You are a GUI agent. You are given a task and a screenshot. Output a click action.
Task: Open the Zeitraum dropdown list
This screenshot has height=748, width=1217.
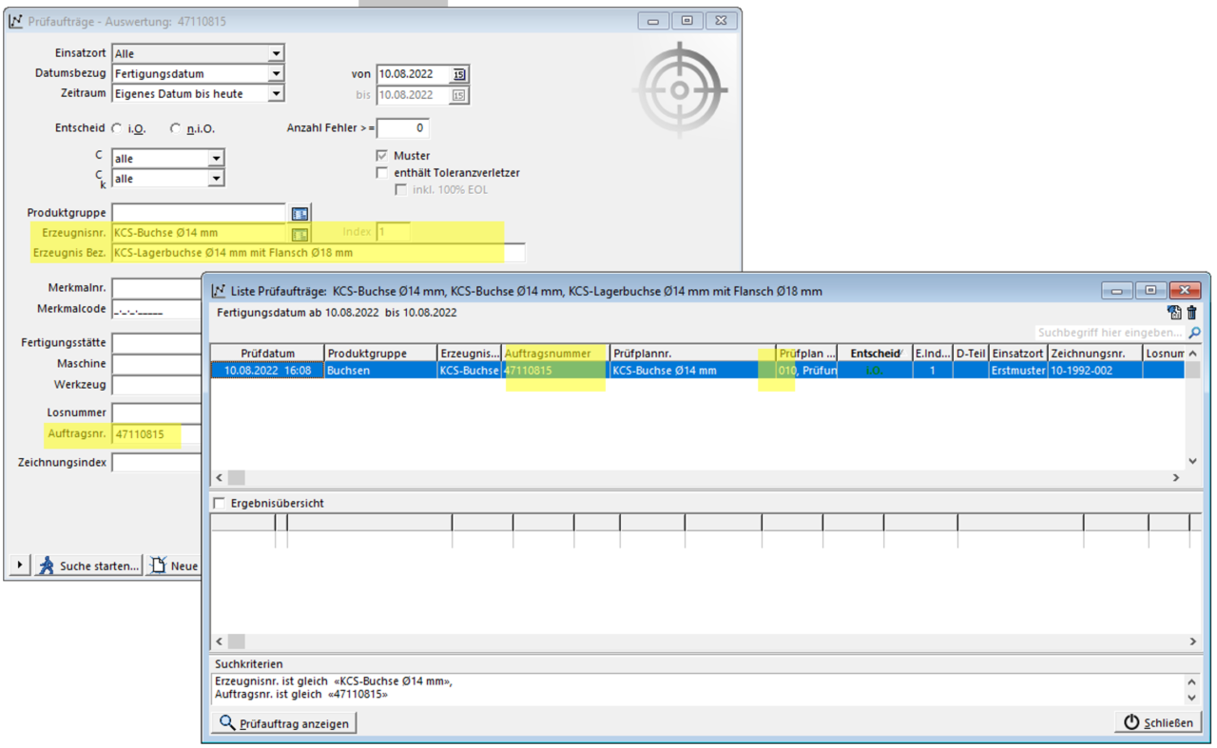click(x=275, y=94)
